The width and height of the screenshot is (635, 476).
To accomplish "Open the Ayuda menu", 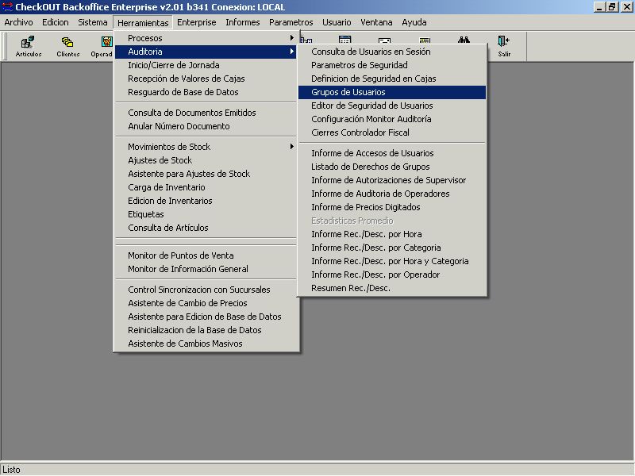I will pos(414,22).
